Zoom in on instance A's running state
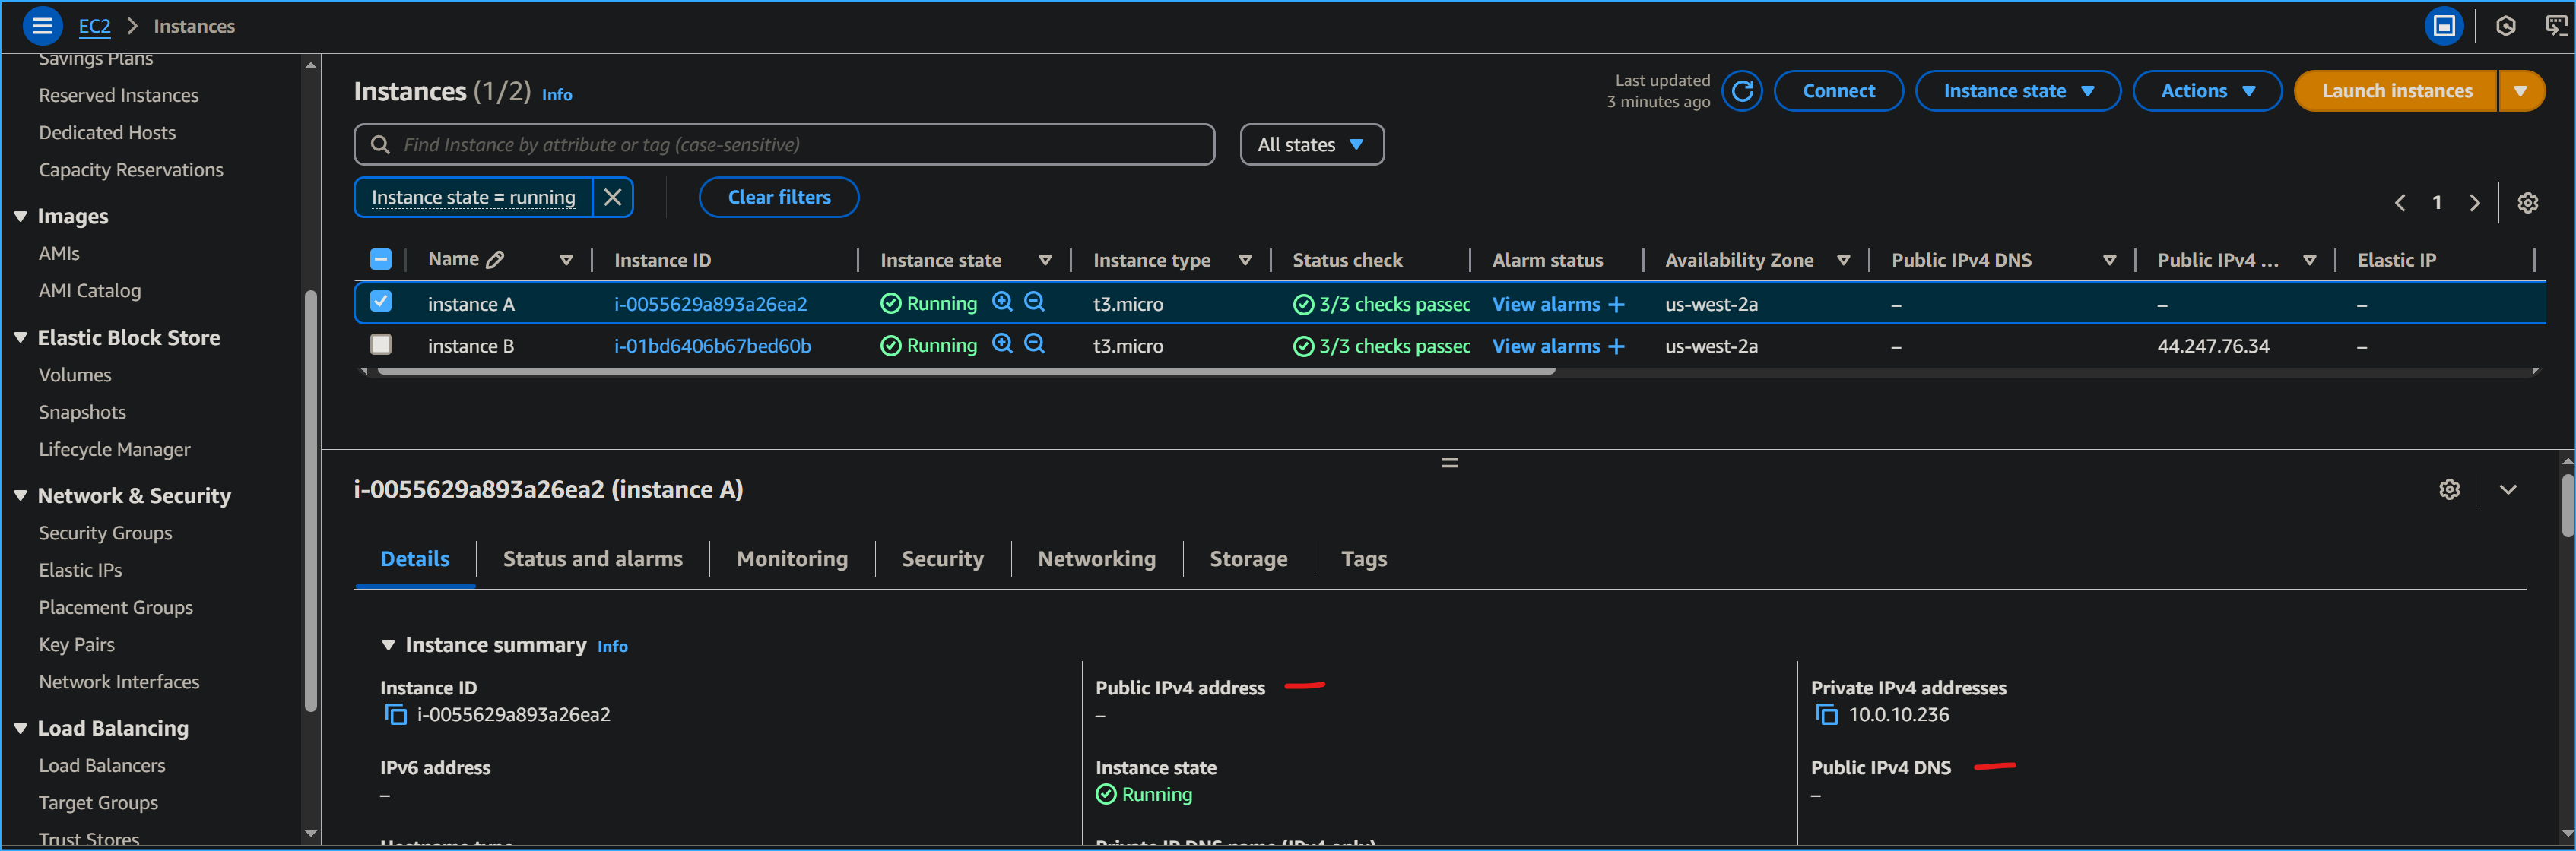Image resolution: width=2576 pixels, height=851 pixels. pos(1003,302)
